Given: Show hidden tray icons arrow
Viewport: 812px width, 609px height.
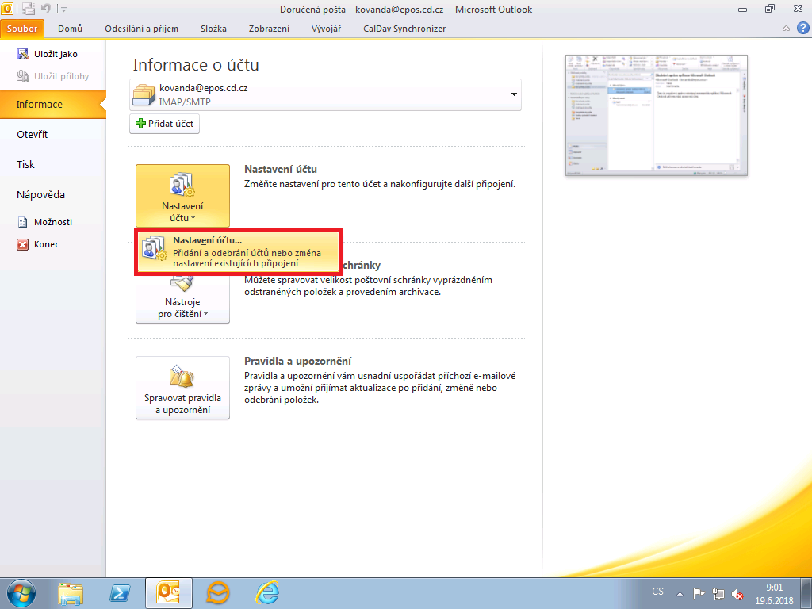Looking at the screenshot, I should [x=680, y=594].
